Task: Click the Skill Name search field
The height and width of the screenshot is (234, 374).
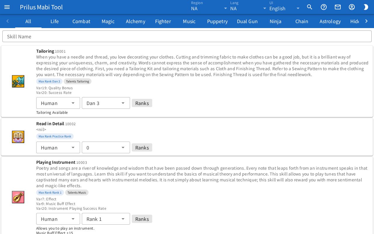Action: click(x=187, y=36)
